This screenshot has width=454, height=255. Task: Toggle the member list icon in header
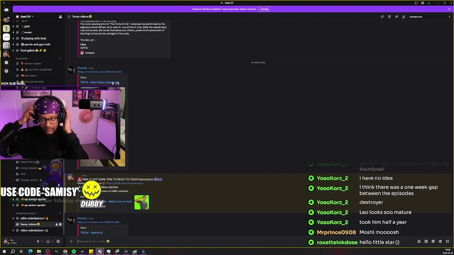pyautogui.click(x=403, y=17)
